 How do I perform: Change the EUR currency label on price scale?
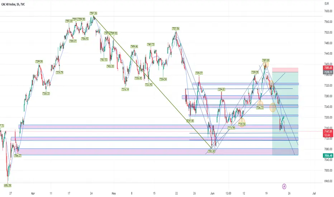point(326,4)
